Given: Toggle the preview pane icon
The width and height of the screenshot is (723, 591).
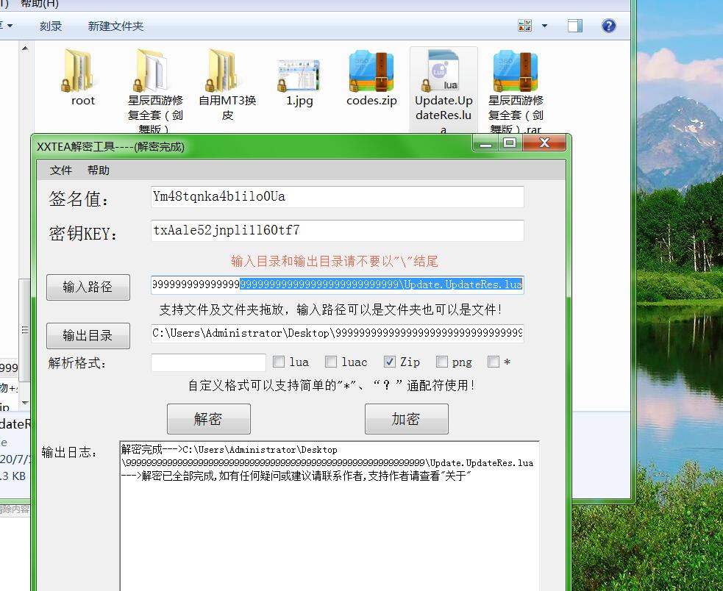Looking at the screenshot, I should (574, 25).
